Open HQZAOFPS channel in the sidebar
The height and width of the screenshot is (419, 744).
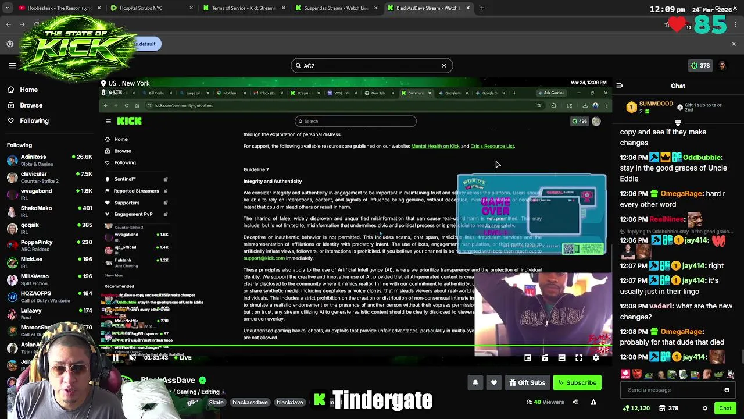pyautogui.click(x=49, y=297)
